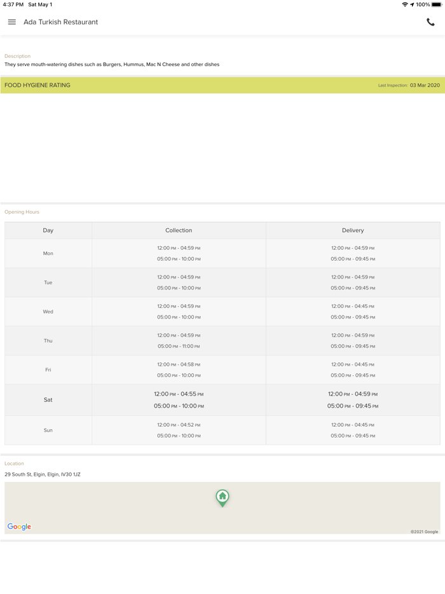Select the Opening Hours heading

[x=22, y=212]
